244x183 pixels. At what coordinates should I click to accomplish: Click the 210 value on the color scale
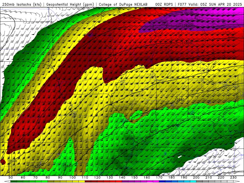point(209,178)
